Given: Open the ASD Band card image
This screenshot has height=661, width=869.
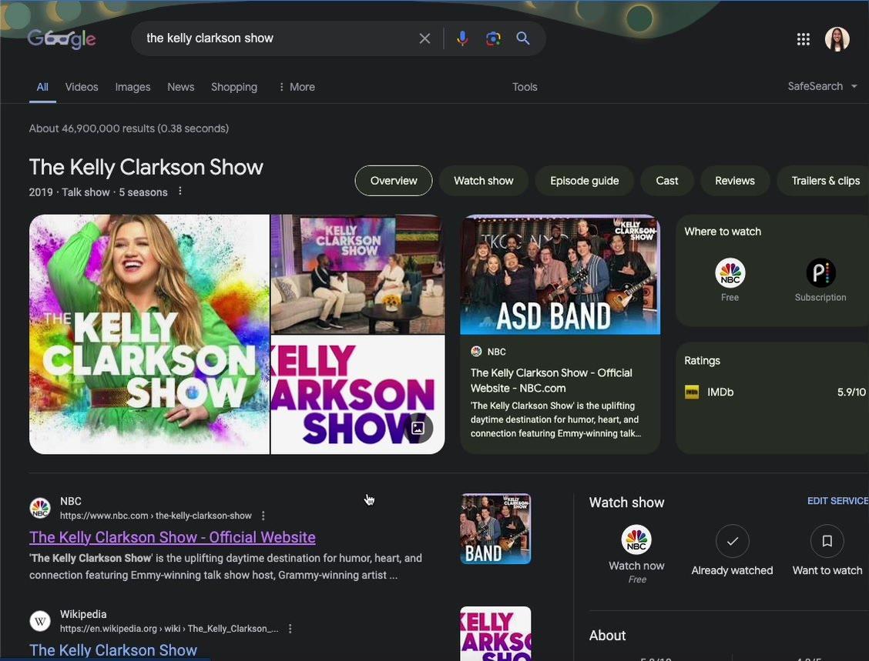Looking at the screenshot, I should [x=560, y=275].
